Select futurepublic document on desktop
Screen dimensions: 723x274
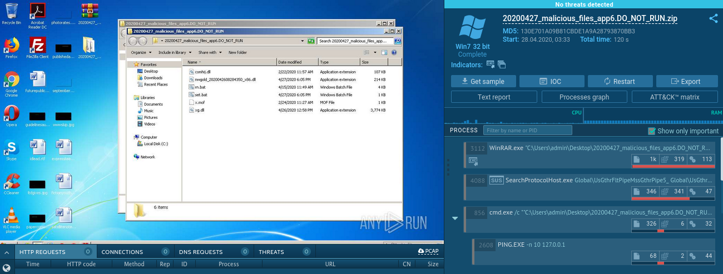[37, 82]
